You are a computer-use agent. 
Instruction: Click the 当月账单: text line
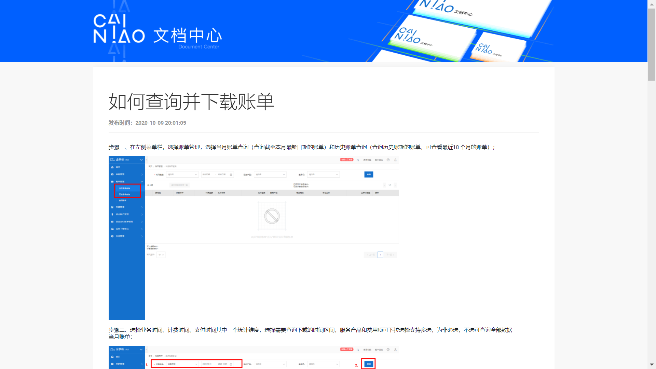coord(120,337)
